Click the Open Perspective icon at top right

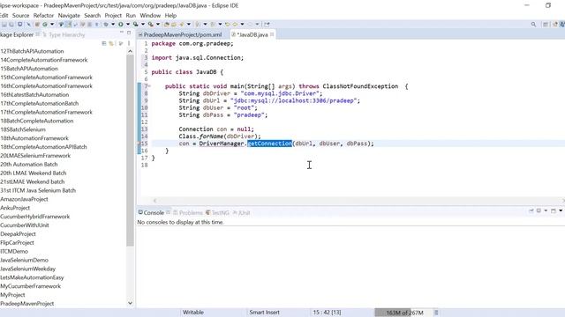coord(546,25)
